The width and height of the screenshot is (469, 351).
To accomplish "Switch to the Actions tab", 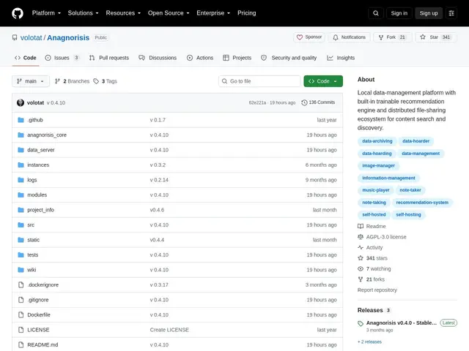I will tap(200, 58).
